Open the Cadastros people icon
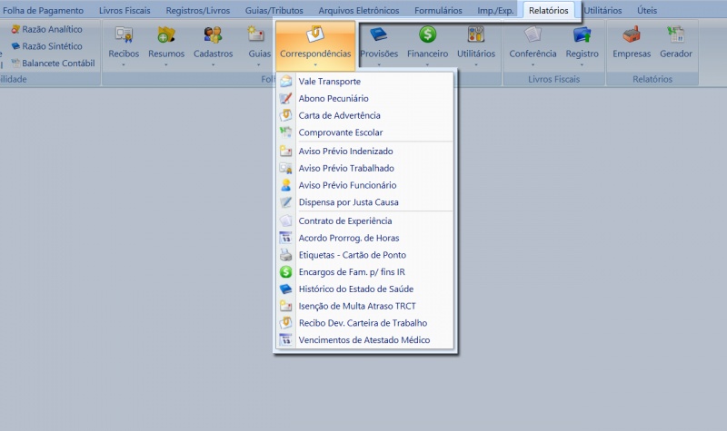Viewport: 727px width, 431px height. [213, 36]
